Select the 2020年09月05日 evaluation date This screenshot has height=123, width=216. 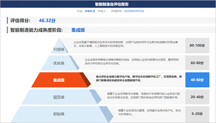pyautogui.click(x=134, y=11)
